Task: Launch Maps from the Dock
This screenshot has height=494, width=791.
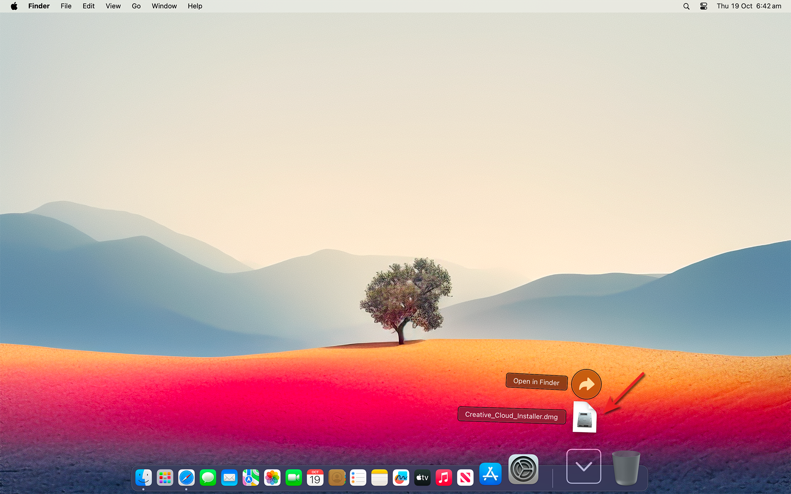Action: (250, 478)
